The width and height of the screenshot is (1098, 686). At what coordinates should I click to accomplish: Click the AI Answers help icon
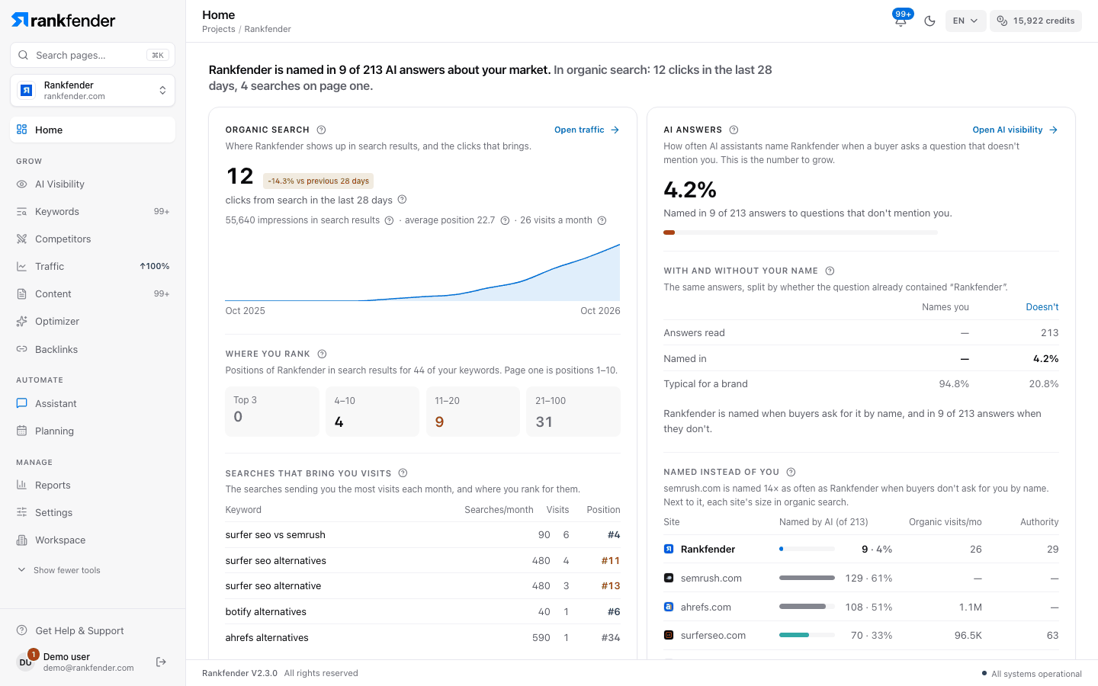(734, 130)
